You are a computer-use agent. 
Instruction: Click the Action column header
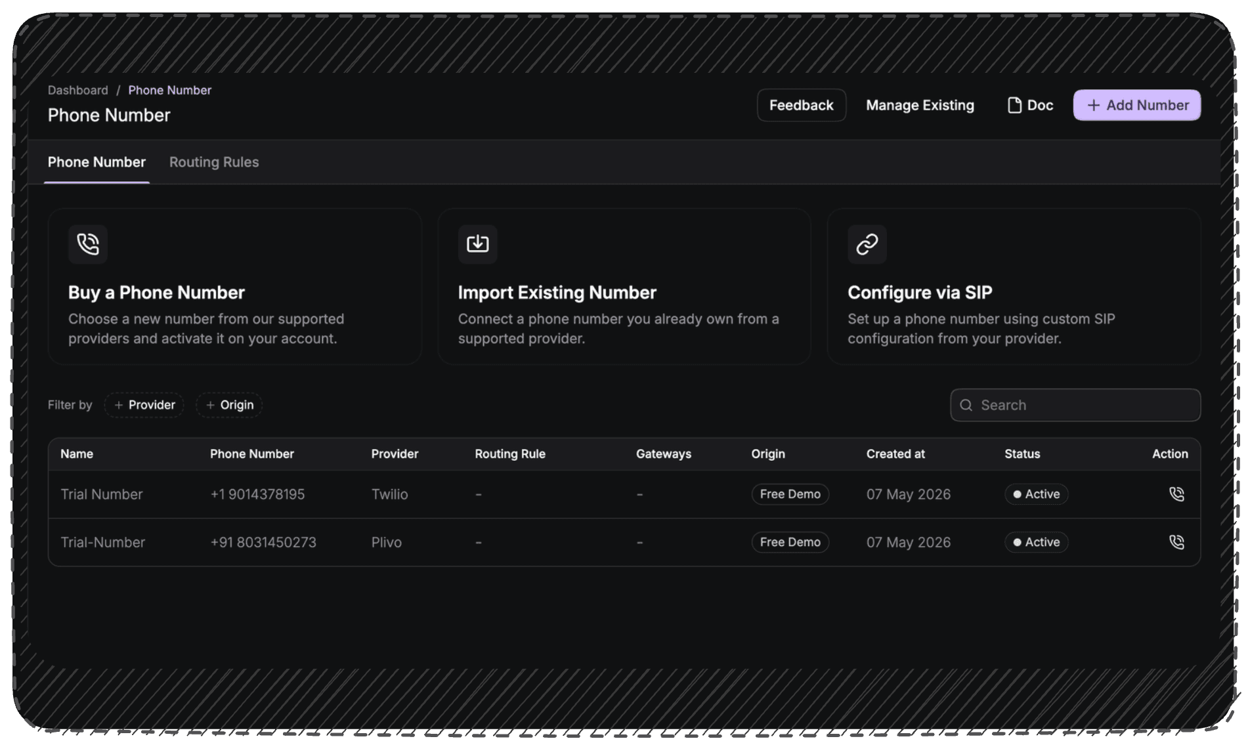1170,454
